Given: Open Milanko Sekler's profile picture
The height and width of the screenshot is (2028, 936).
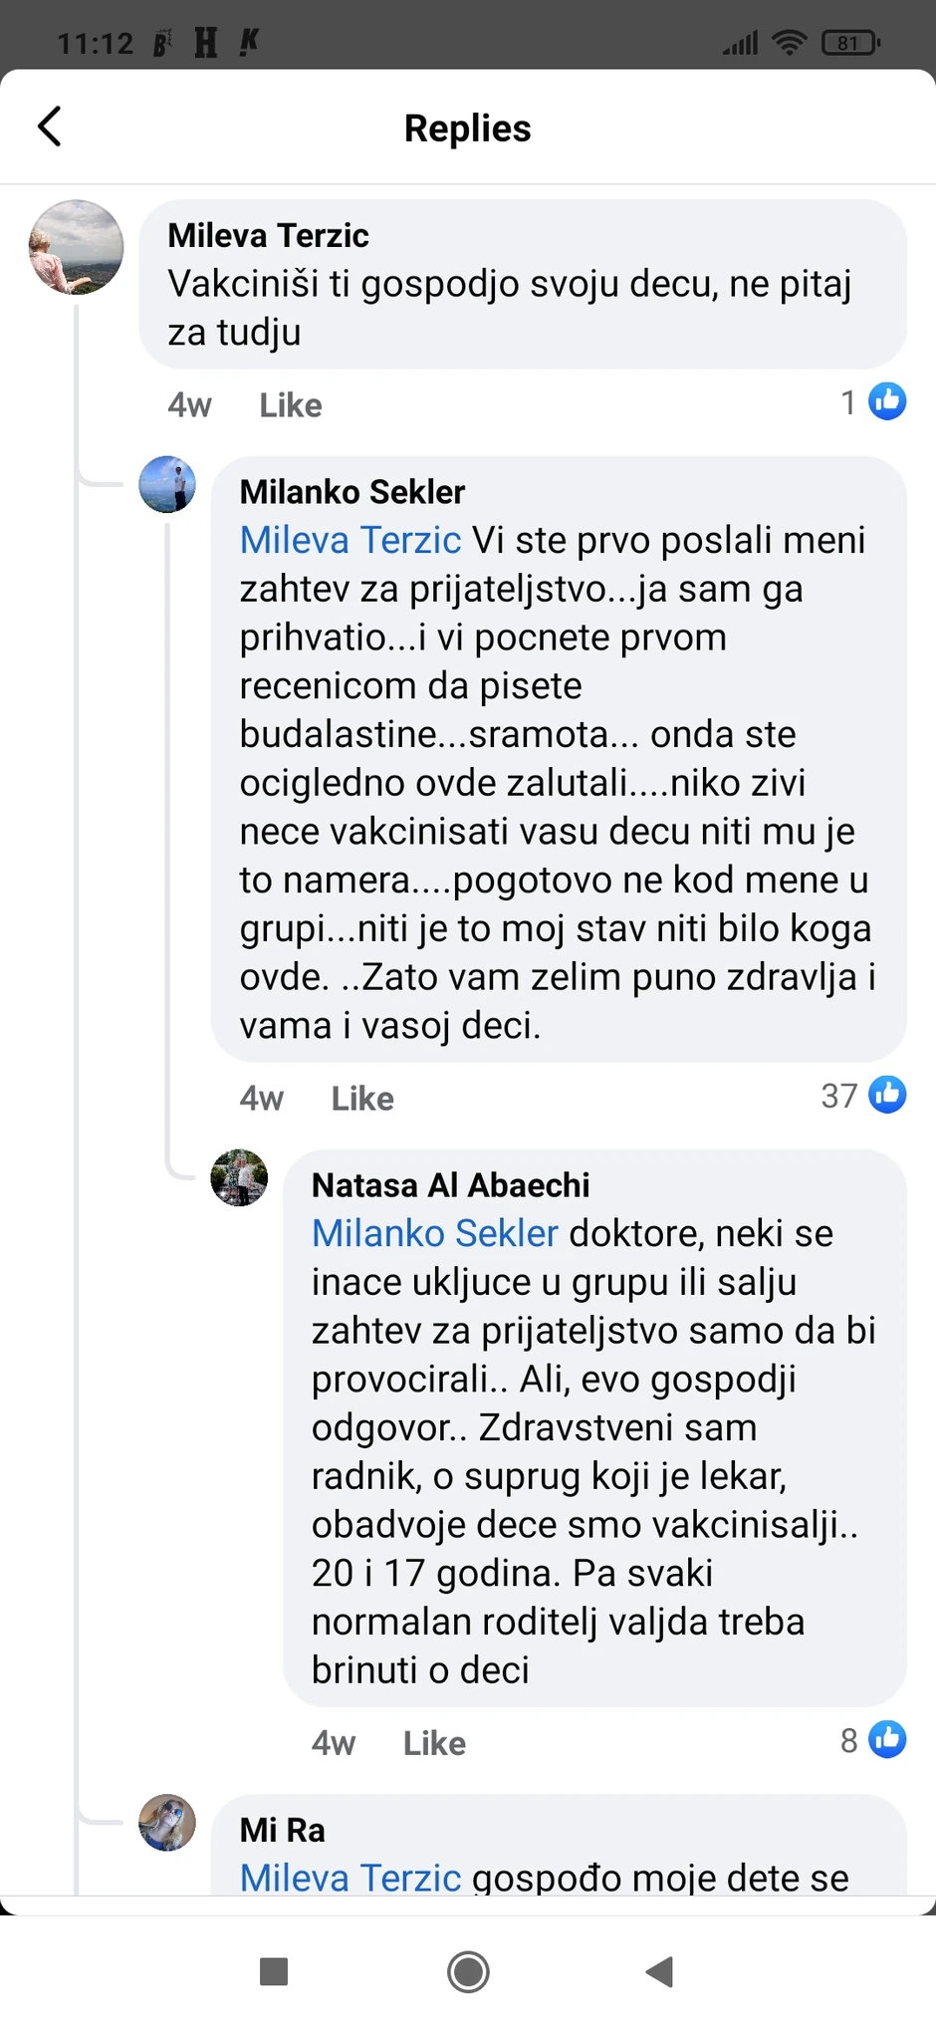Looking at the screenshot, I should pyautogui.click(x=167, y=485).
